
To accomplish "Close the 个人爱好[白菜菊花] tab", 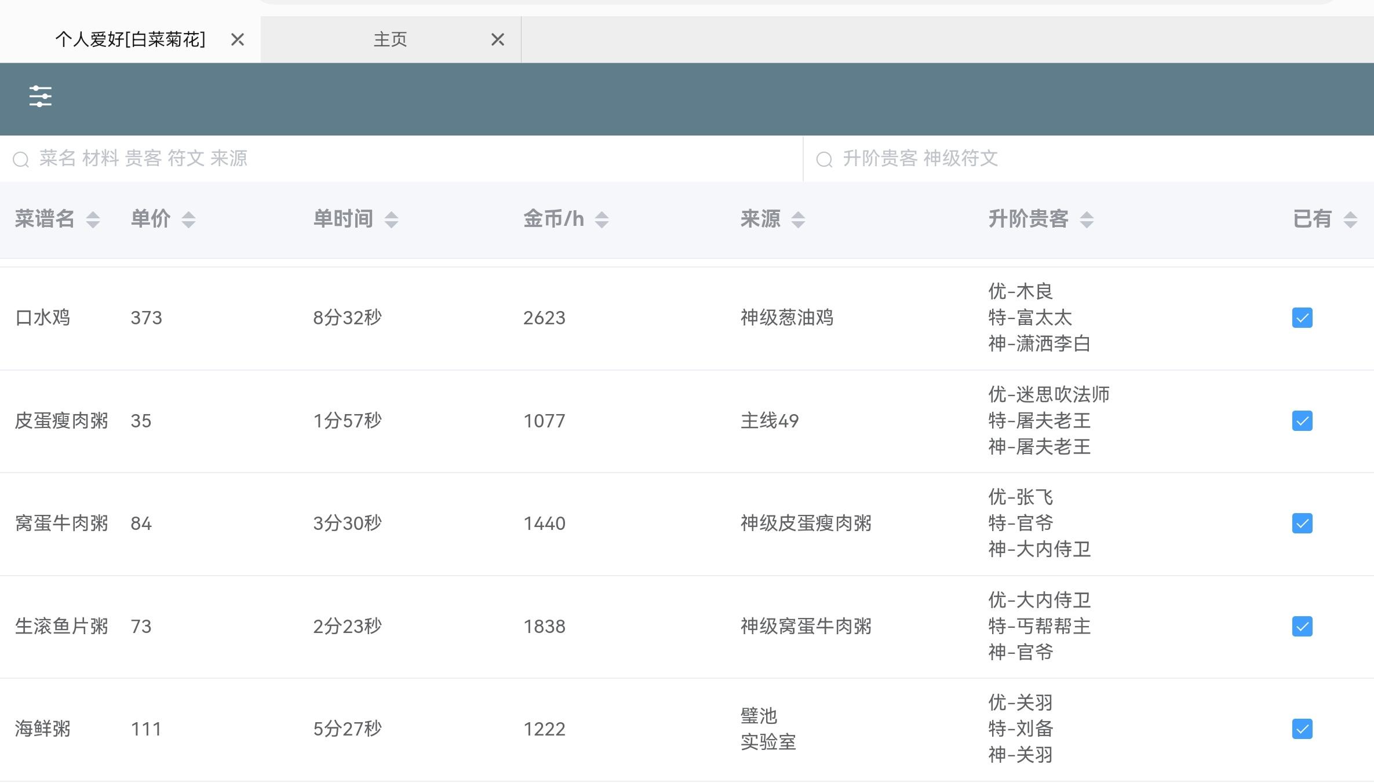I will (238, 39).
